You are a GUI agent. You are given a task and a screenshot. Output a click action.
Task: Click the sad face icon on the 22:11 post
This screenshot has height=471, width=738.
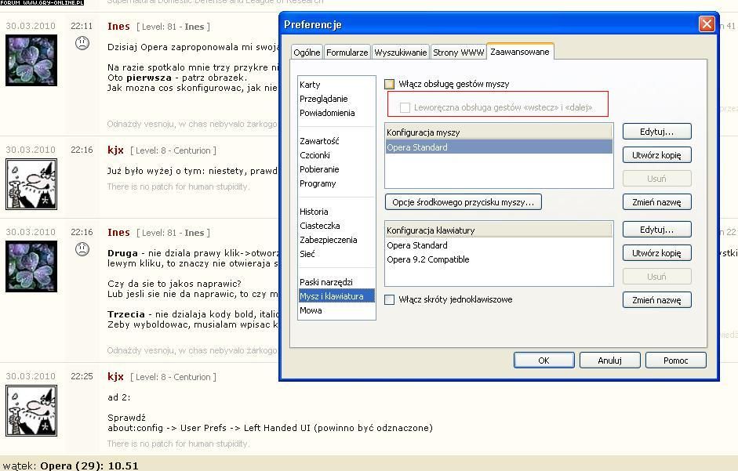82,43
